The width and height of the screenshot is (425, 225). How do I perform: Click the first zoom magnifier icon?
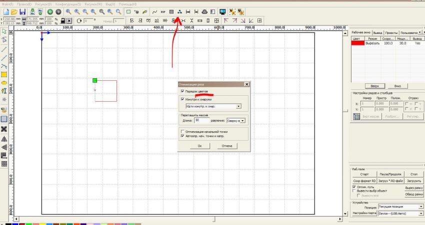pos(68,11)
